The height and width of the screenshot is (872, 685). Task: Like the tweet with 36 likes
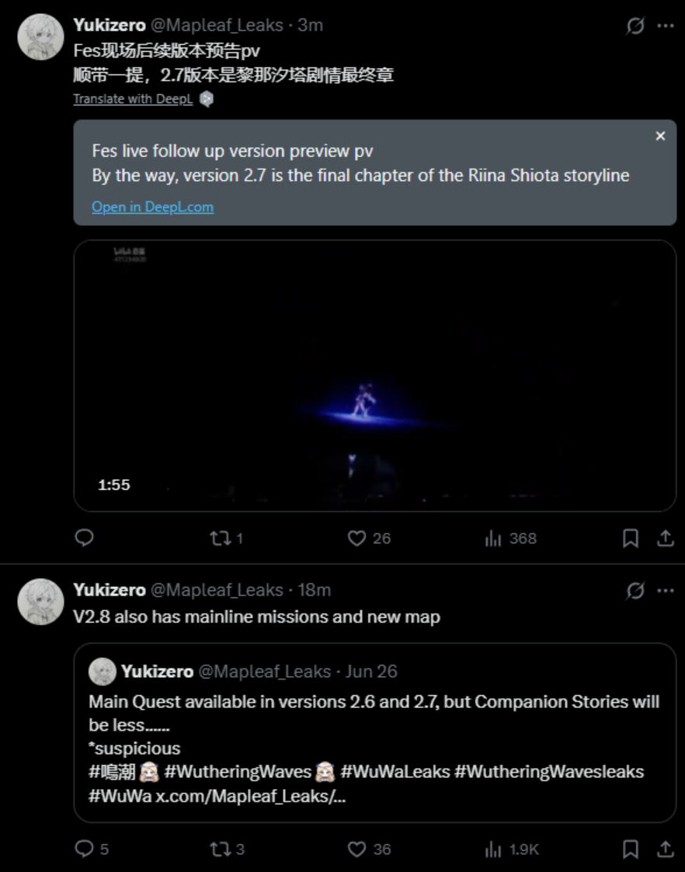pos(356,849)
